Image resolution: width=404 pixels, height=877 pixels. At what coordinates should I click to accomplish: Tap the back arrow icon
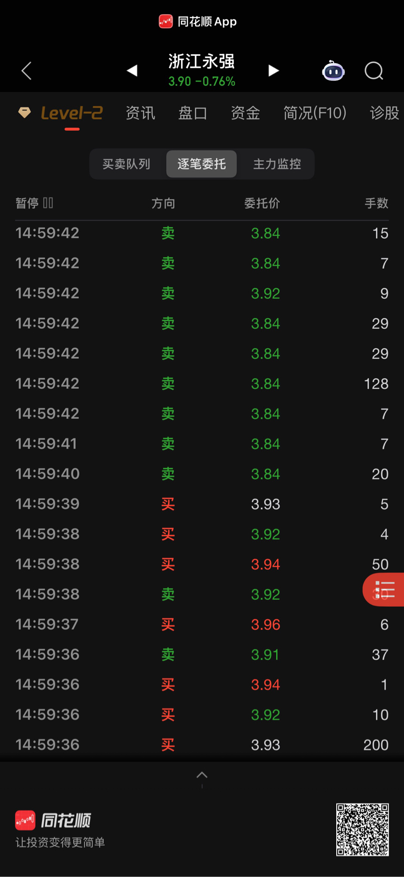[27, 71]
